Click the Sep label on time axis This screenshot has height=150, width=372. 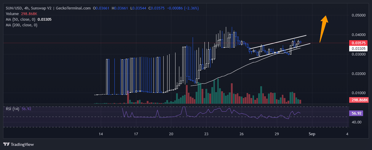[312, 134]
